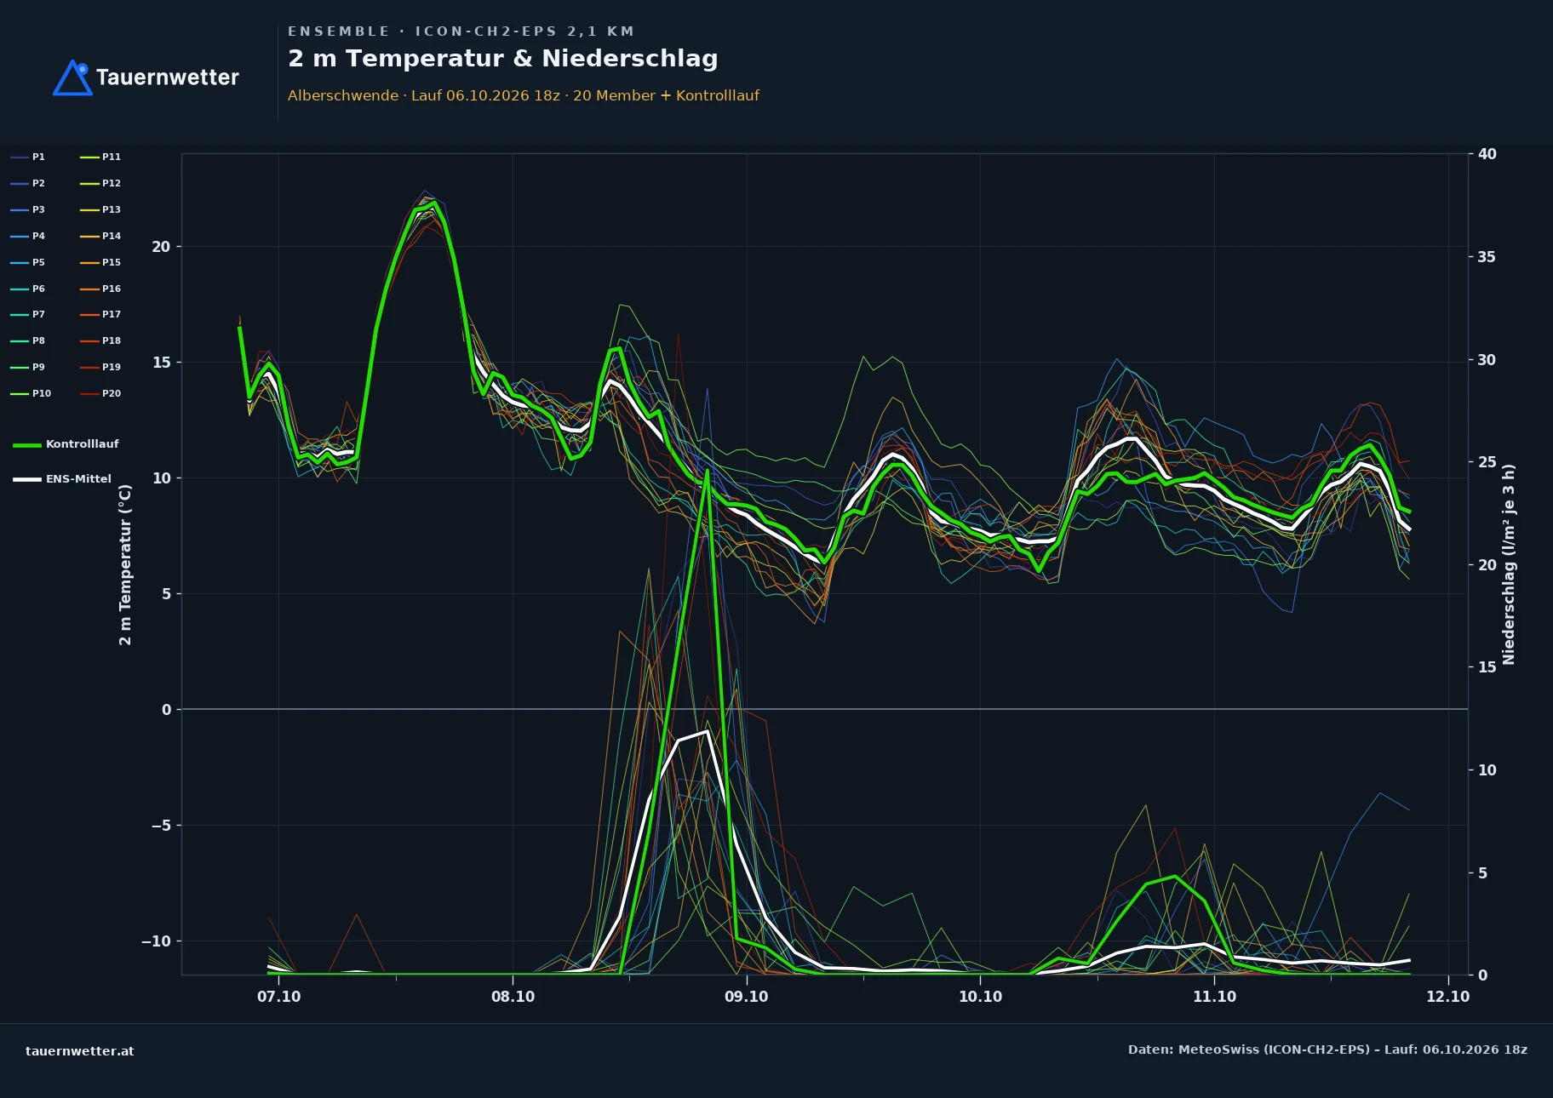Click the MeteoSwiss data source footer text

1327,1049
